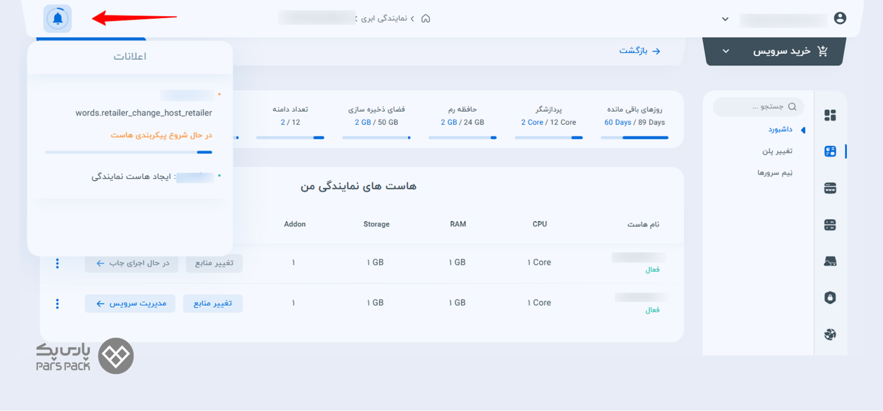Image resolution: width=883 pixels, height=411 pixels.
Task: Select داشبورد in the side menu
Action: tap(780, 129)
